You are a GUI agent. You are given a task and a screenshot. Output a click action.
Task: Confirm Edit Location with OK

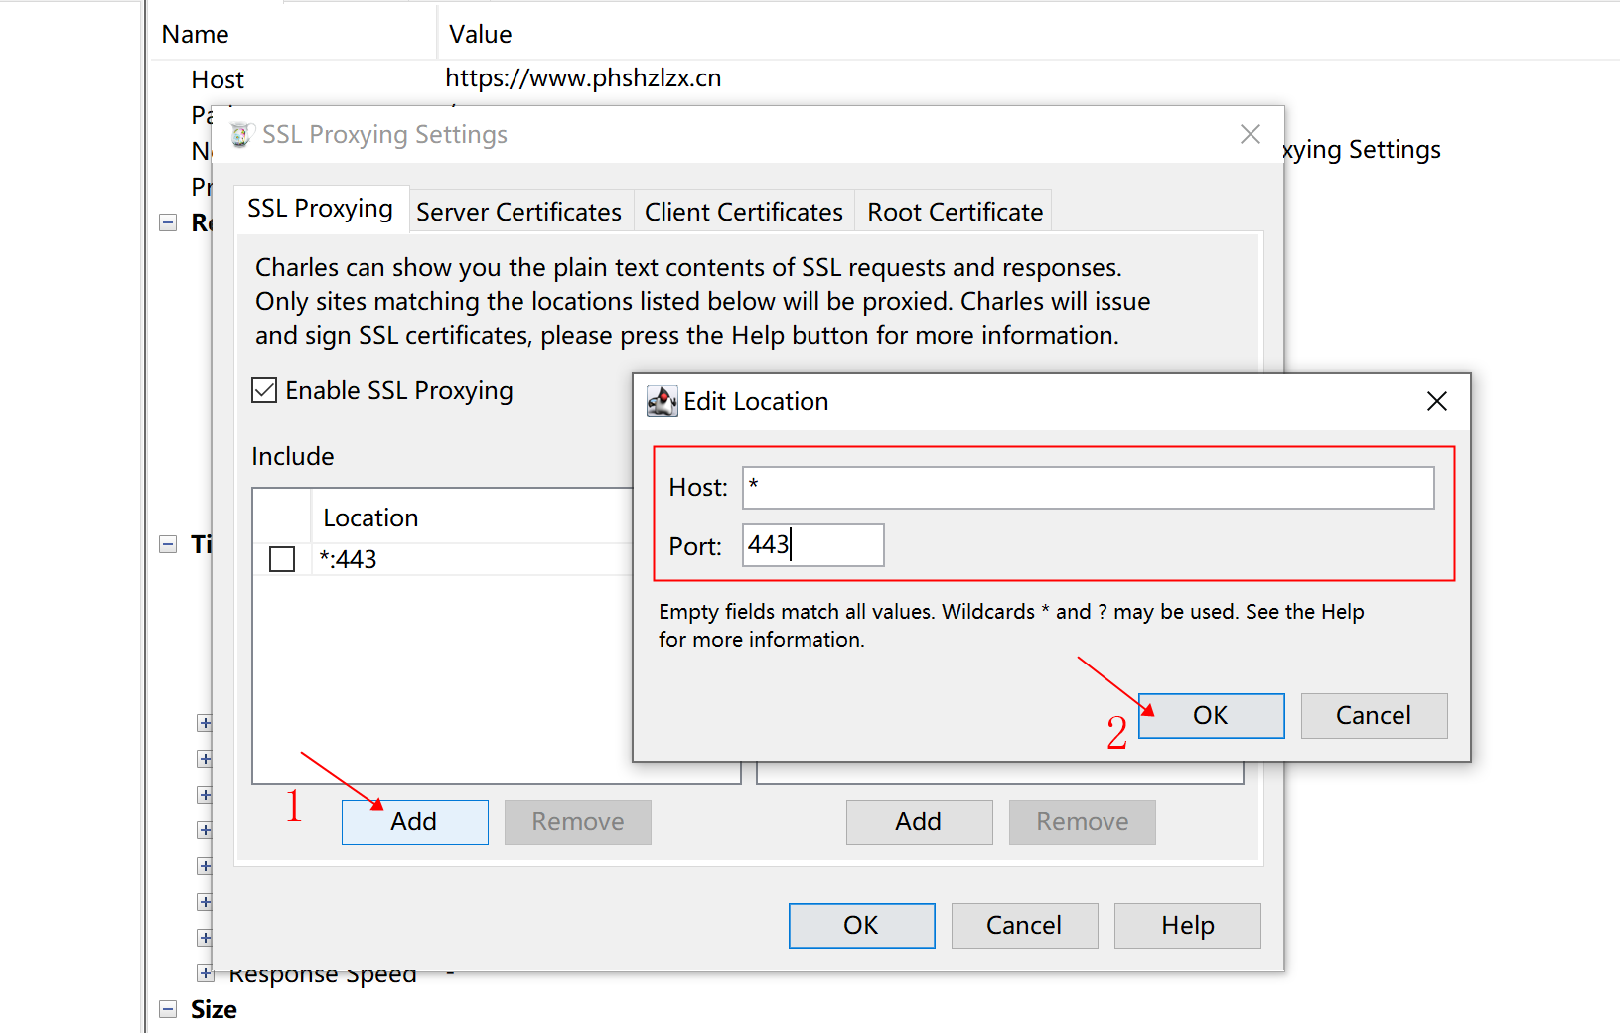tap(1211, 715)
